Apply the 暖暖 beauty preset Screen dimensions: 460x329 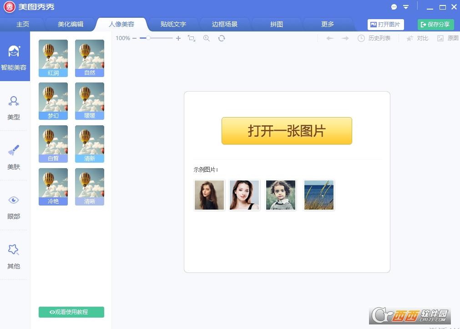[x=90, y=101]
